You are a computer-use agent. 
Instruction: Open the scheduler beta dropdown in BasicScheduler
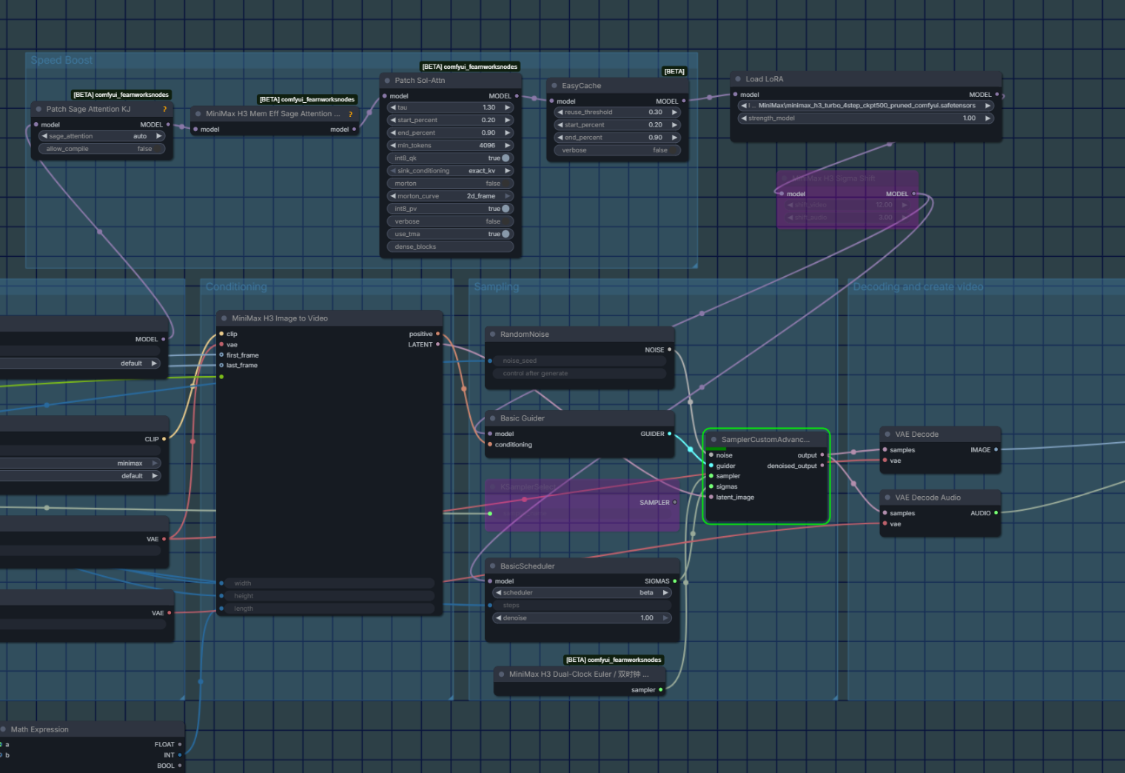582,593
